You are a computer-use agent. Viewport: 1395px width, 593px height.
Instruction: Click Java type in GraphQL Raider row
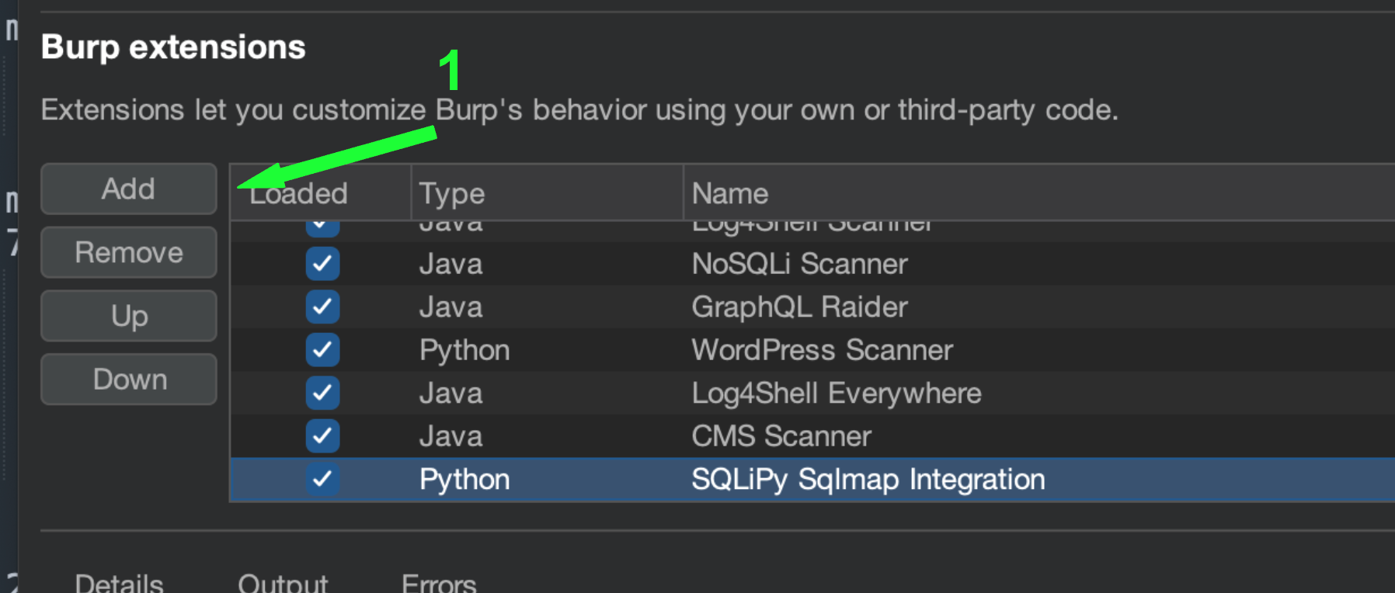click(451, 307)
